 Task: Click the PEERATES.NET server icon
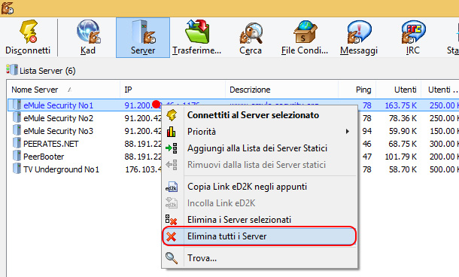[17, 144]
